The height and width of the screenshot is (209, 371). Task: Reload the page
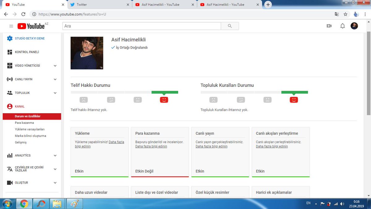pyautogui.click(x=23, y=14)
